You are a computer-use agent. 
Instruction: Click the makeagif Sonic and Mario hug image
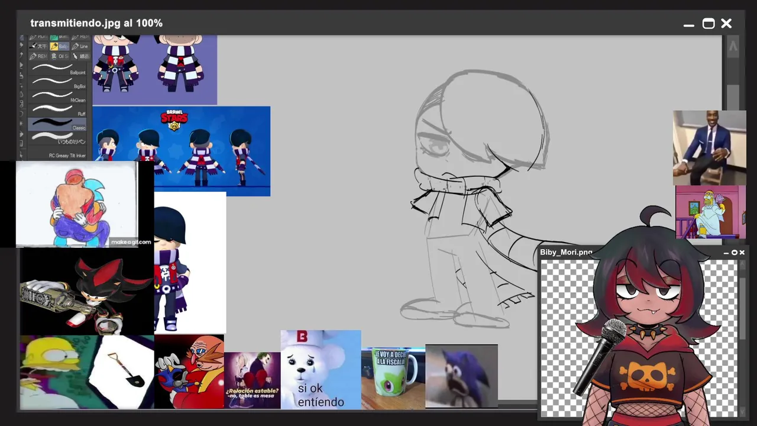(x=77, y=204)
